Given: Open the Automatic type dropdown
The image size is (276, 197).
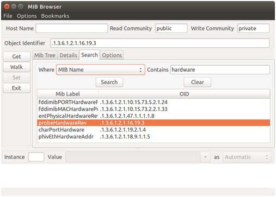Looking at the screenshot, I should click(247, 157).
